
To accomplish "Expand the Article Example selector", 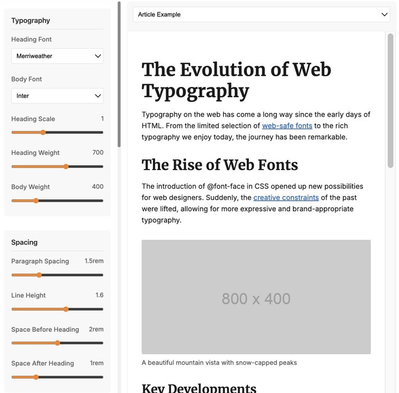I will [x=261, y=15].
